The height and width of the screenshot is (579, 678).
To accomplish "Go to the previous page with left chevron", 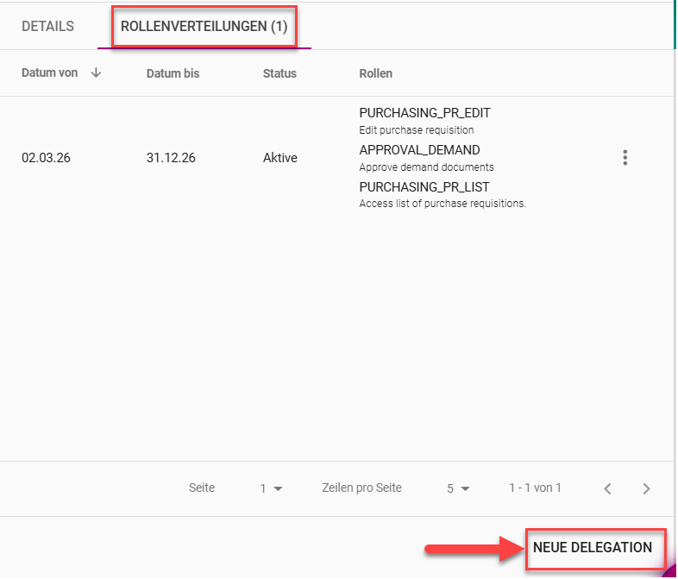I will pyautogui.click(x=607, y=488).
